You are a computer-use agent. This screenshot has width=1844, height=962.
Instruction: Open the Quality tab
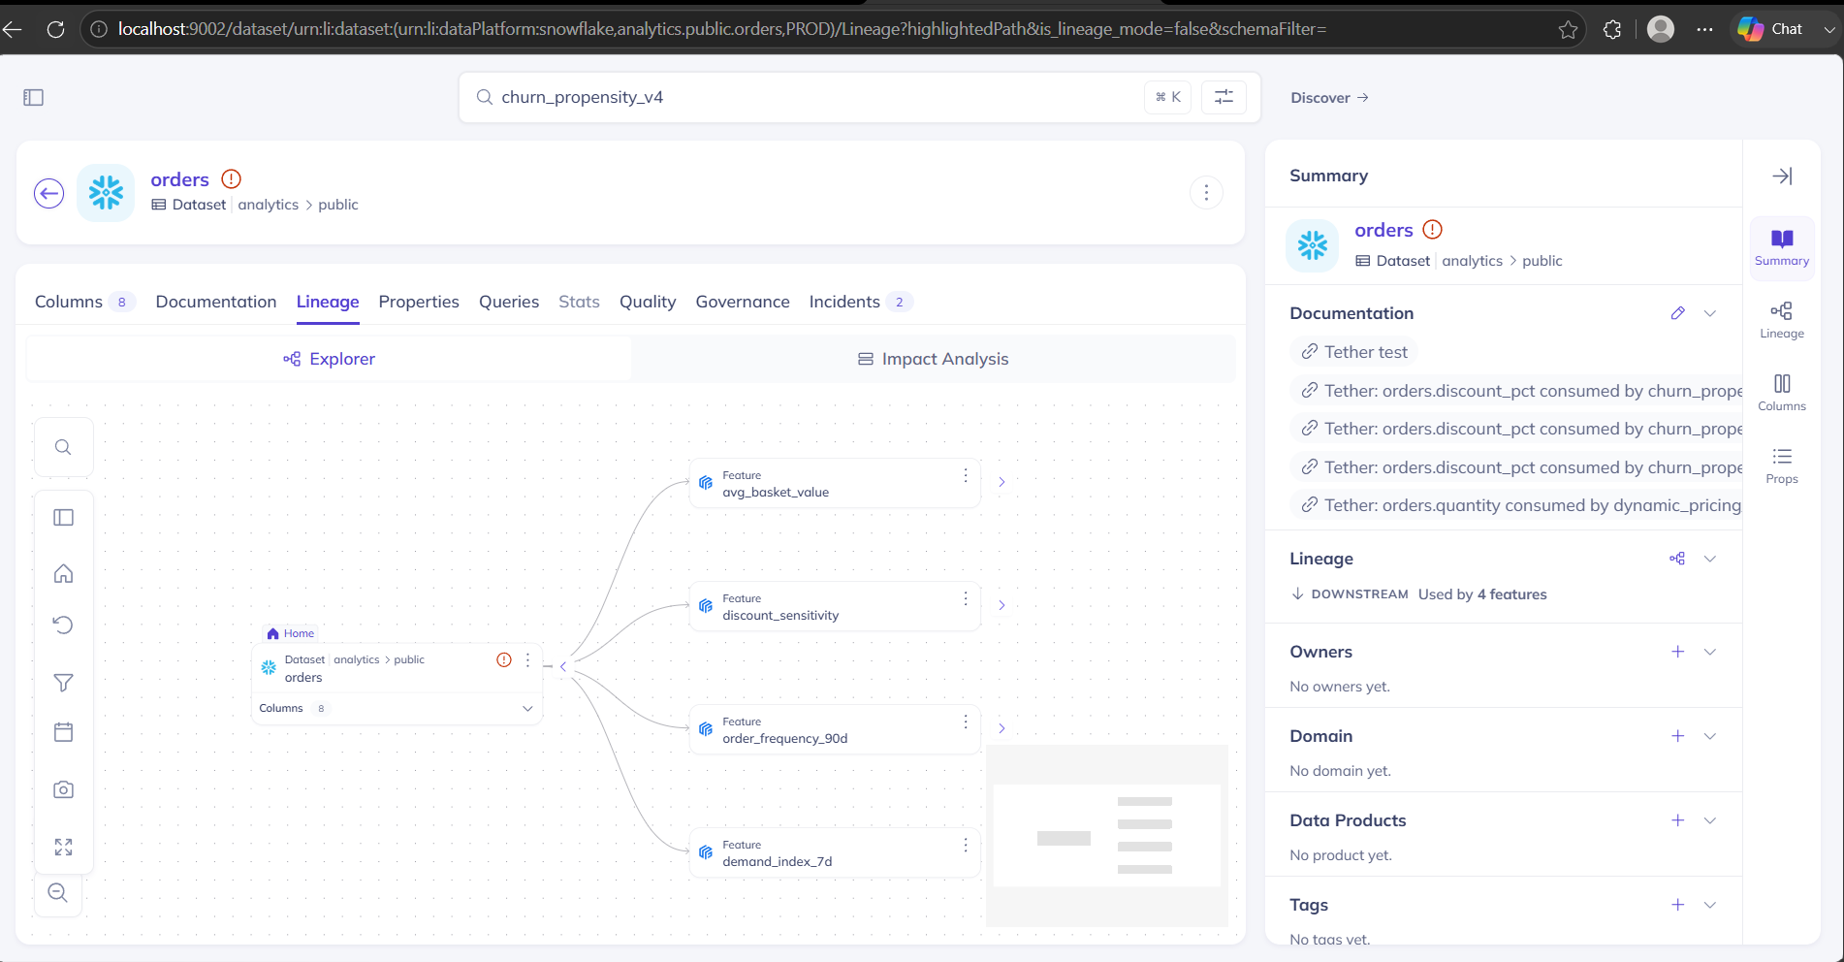coord(648,302)
